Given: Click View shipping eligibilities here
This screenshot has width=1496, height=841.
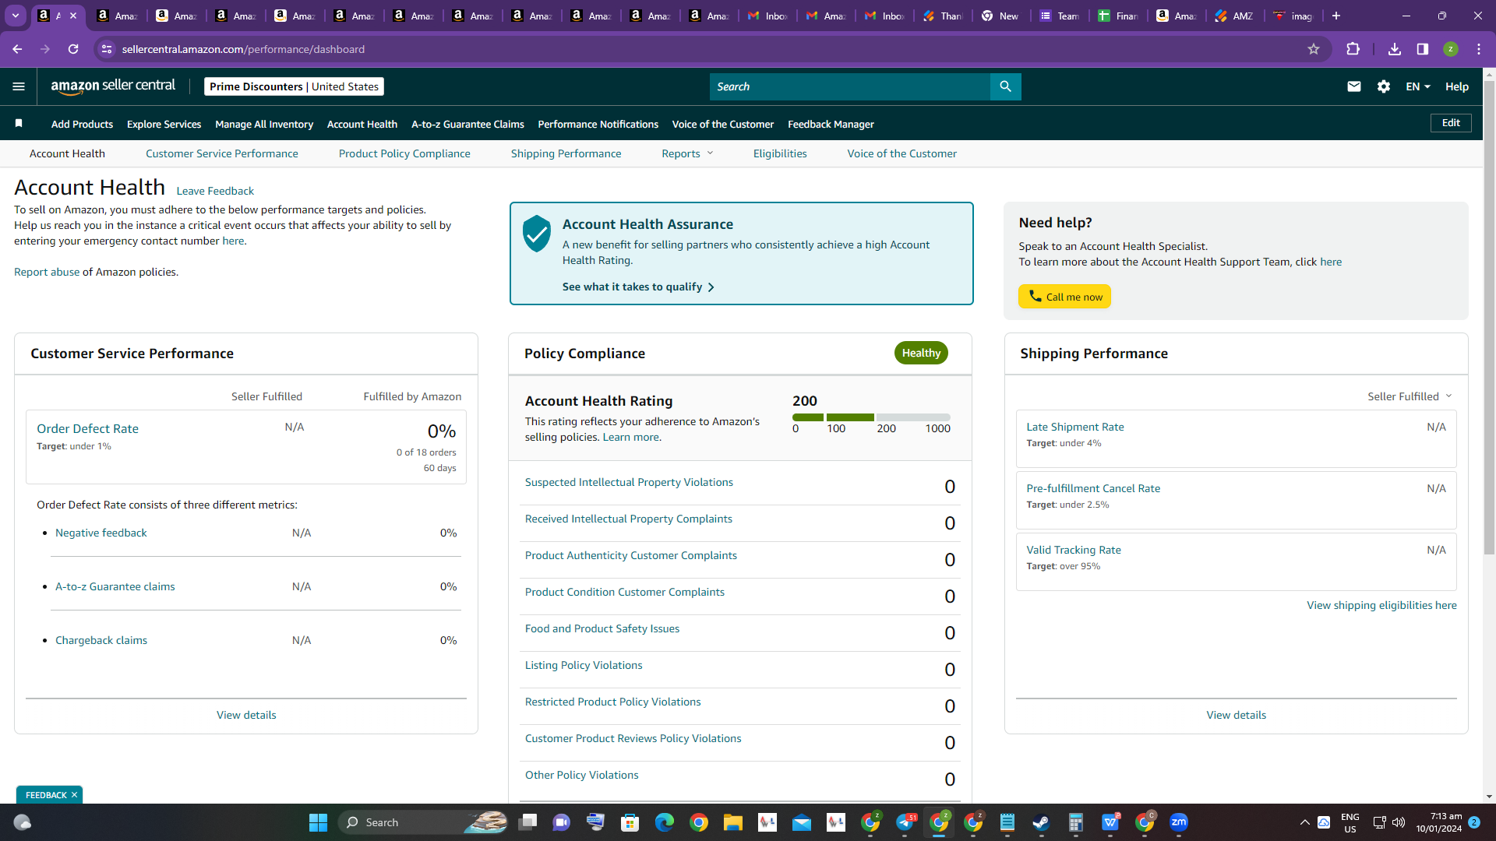Looking at the screenshot, I should pos(1381,605).
